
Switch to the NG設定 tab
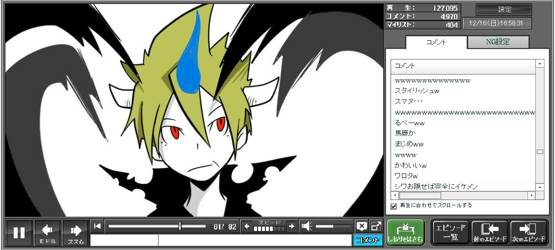(x=498, y=42)
